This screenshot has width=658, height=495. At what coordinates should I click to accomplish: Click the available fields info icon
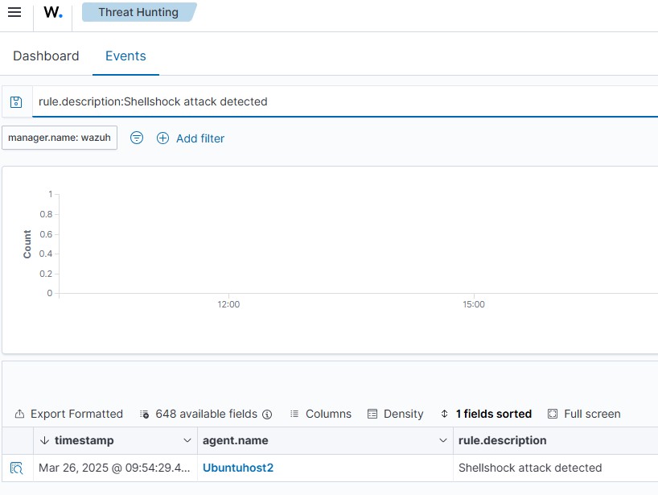tap(265, 413)
